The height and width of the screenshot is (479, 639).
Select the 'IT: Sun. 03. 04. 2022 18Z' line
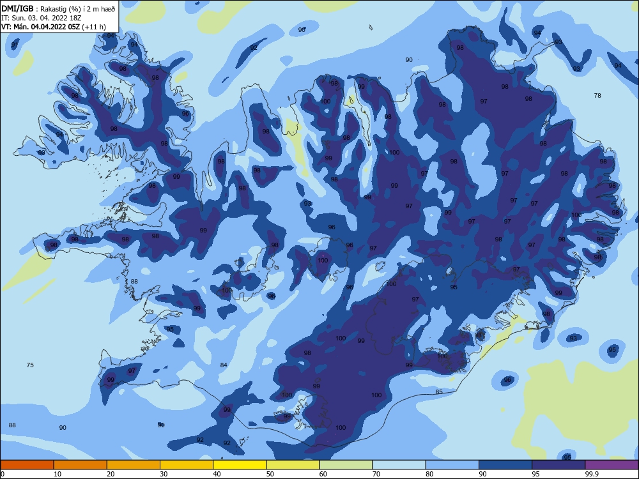click(x=41, y=18)
